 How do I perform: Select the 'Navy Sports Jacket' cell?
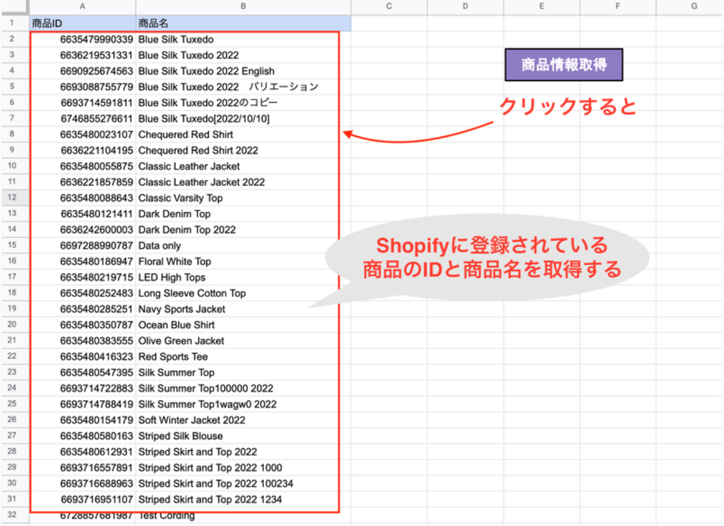tap(243, 309)
